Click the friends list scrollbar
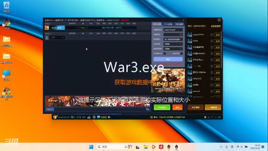 click(221, 50)
